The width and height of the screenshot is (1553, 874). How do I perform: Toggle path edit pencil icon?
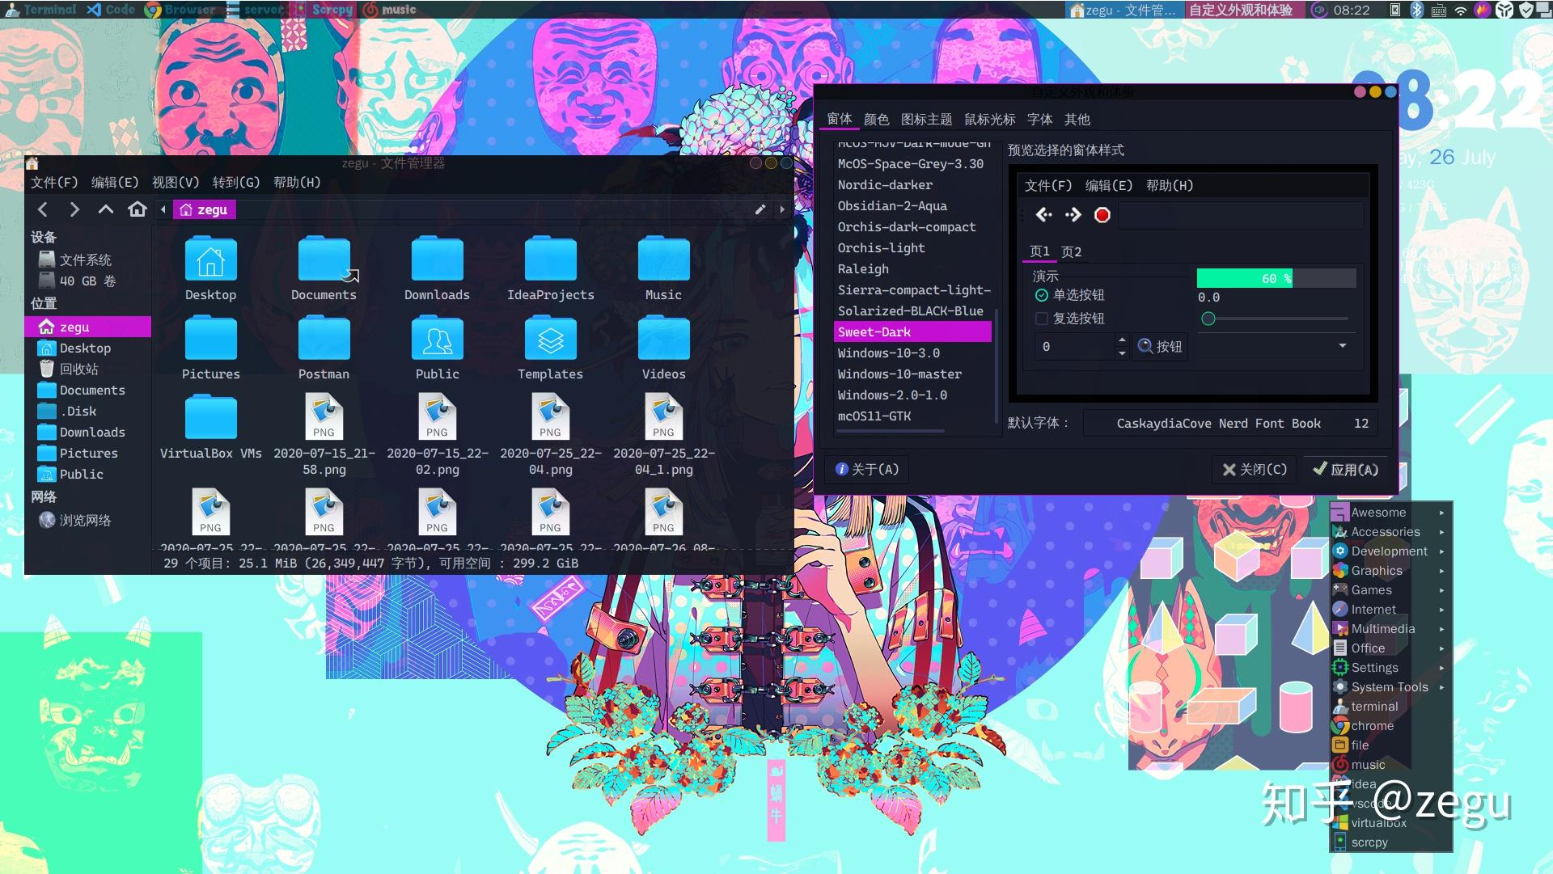pos(760,209)
